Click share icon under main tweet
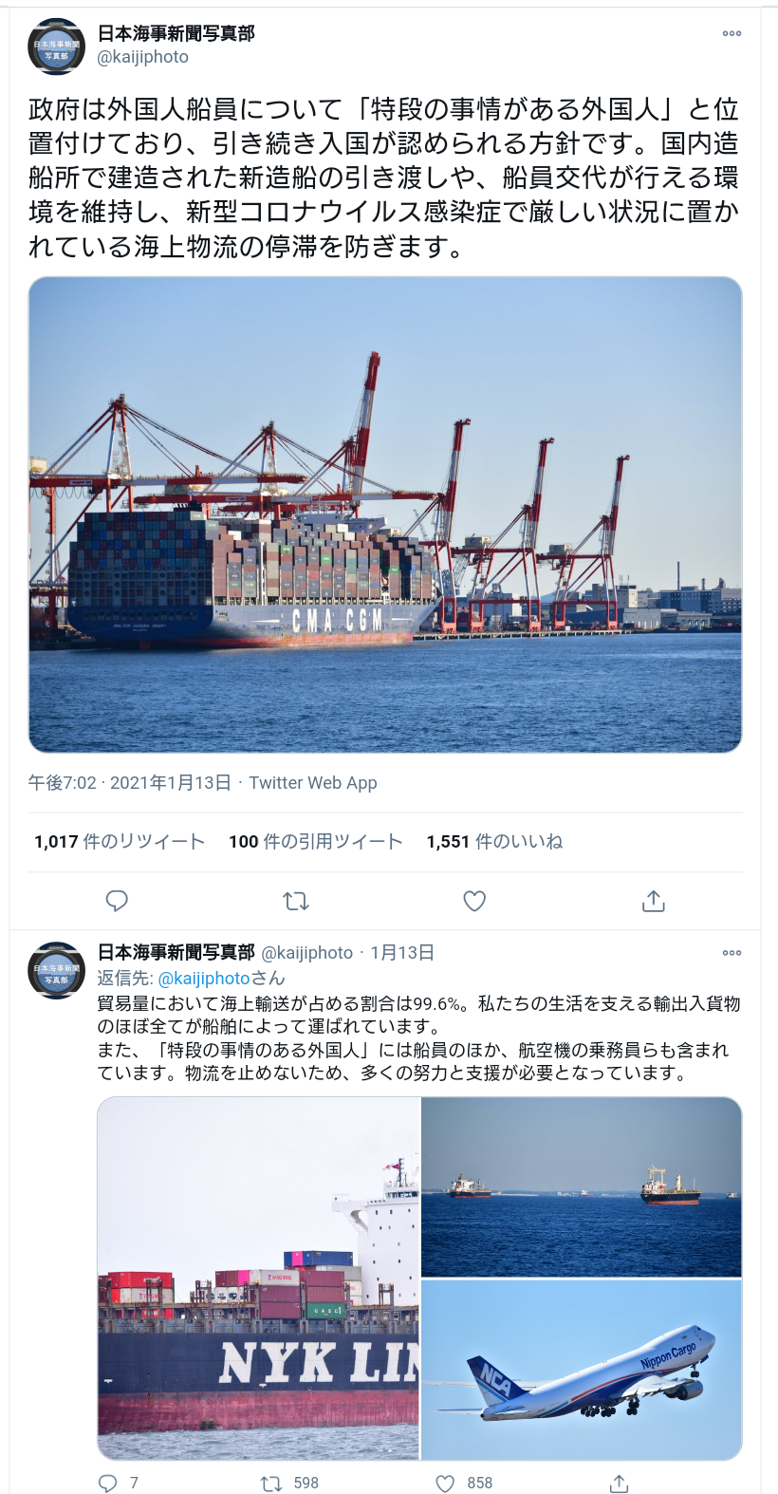778x1494 pixels. (654, 901)
